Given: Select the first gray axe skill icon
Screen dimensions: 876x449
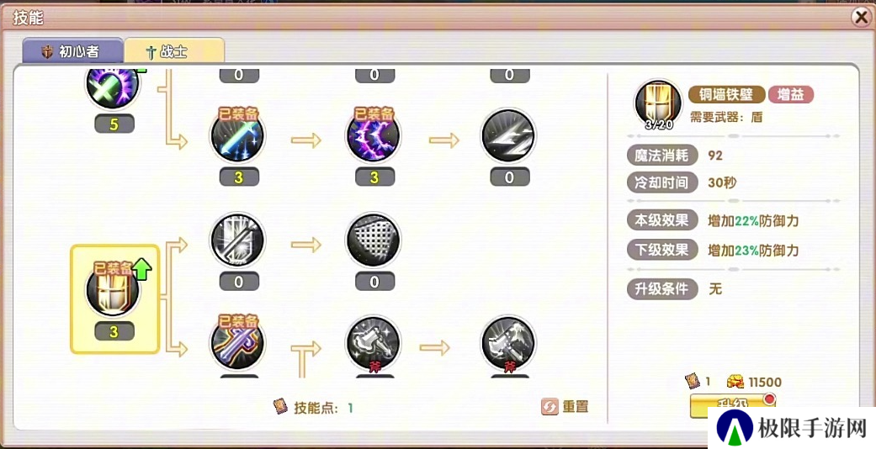Looking at the screenshot, I should point(374,344).
